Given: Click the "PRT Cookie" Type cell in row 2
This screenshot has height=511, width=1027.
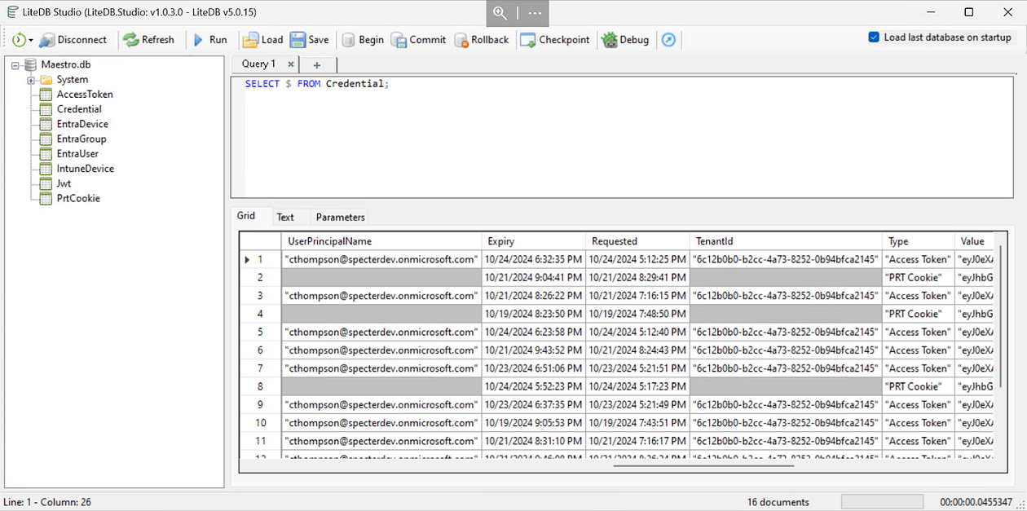Looking at the screenshot, I should (919, 277).
